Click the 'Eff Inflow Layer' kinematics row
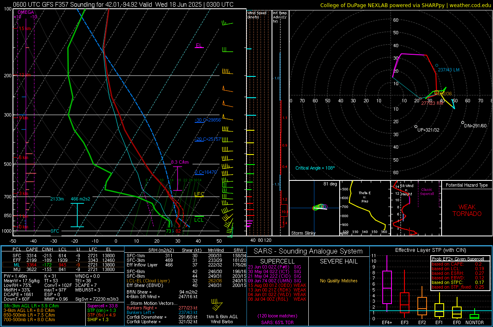 tap(186, 265)
